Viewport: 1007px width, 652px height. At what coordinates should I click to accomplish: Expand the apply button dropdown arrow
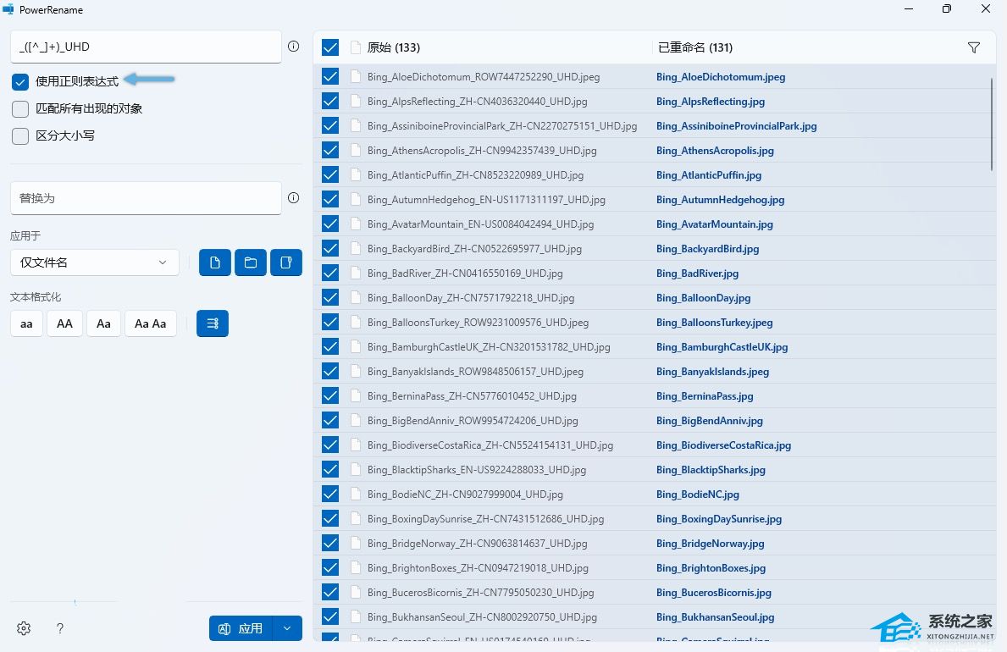(x=287, y=628)
